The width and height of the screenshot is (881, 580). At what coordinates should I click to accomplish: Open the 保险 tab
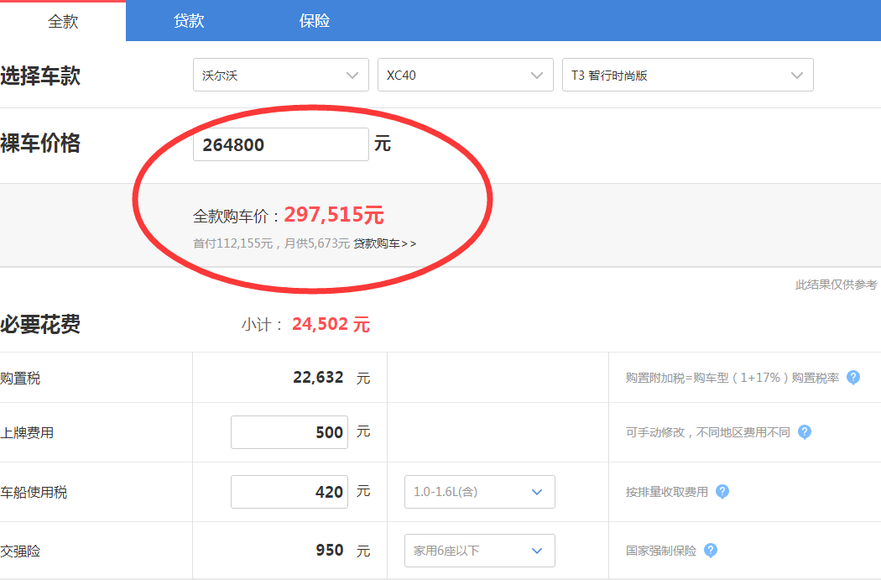pos(315,21)
